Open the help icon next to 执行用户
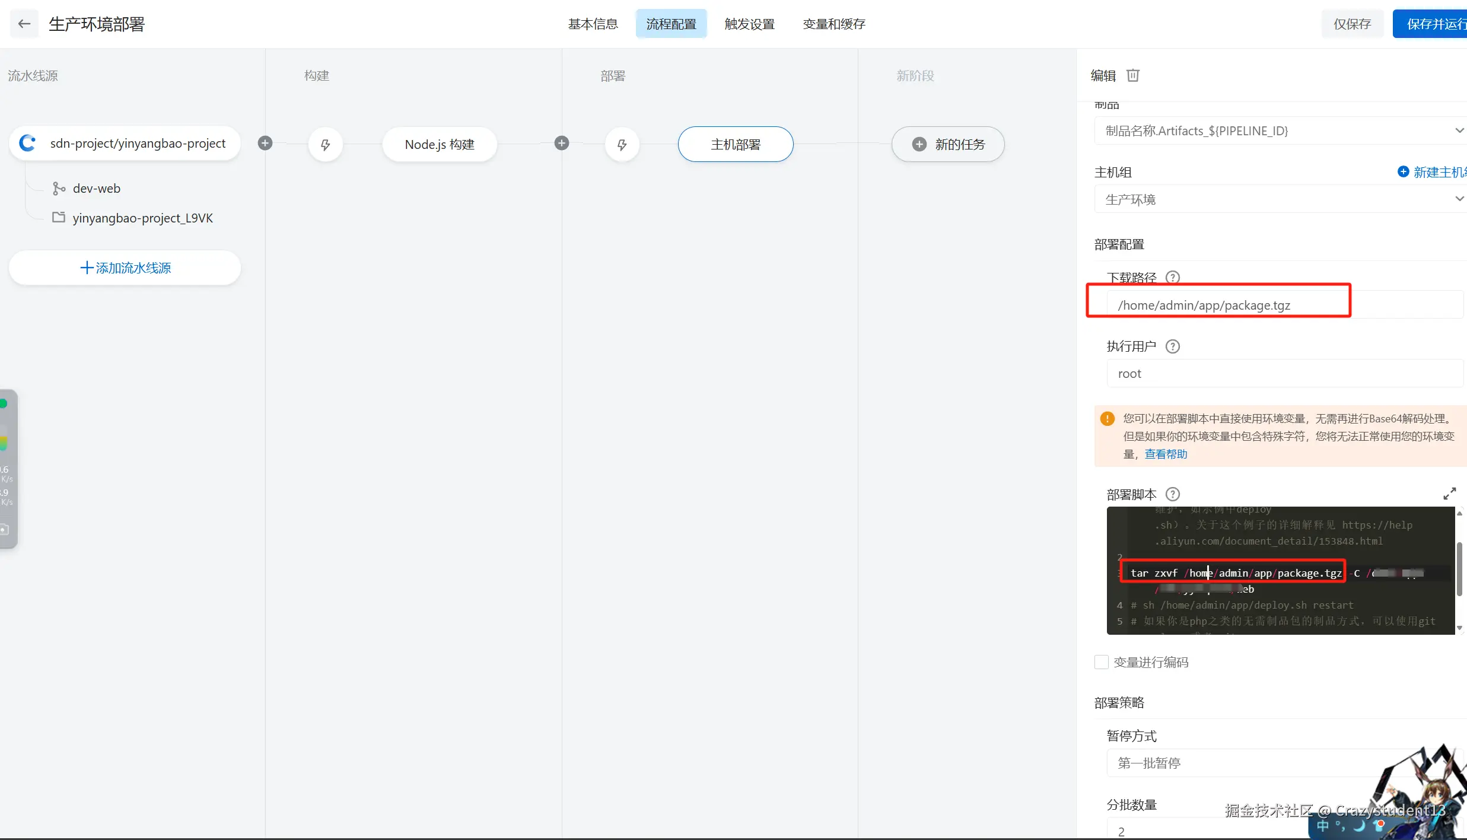Screen dimensions: 1467x840 tap(1173, 346)
